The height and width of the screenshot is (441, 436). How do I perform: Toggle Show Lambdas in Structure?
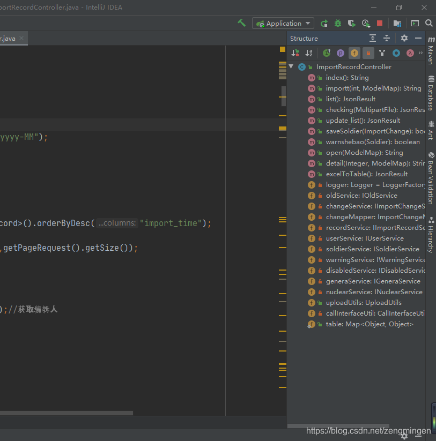click(410, 53)
